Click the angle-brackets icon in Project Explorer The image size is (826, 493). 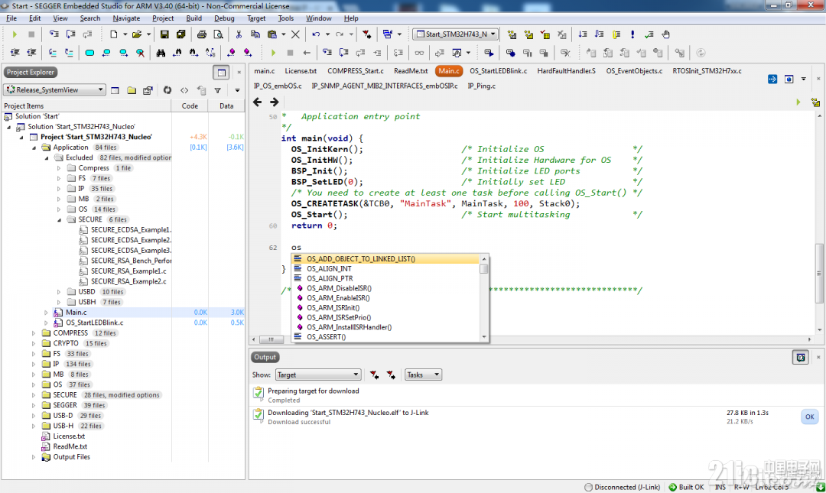(184, 90)
